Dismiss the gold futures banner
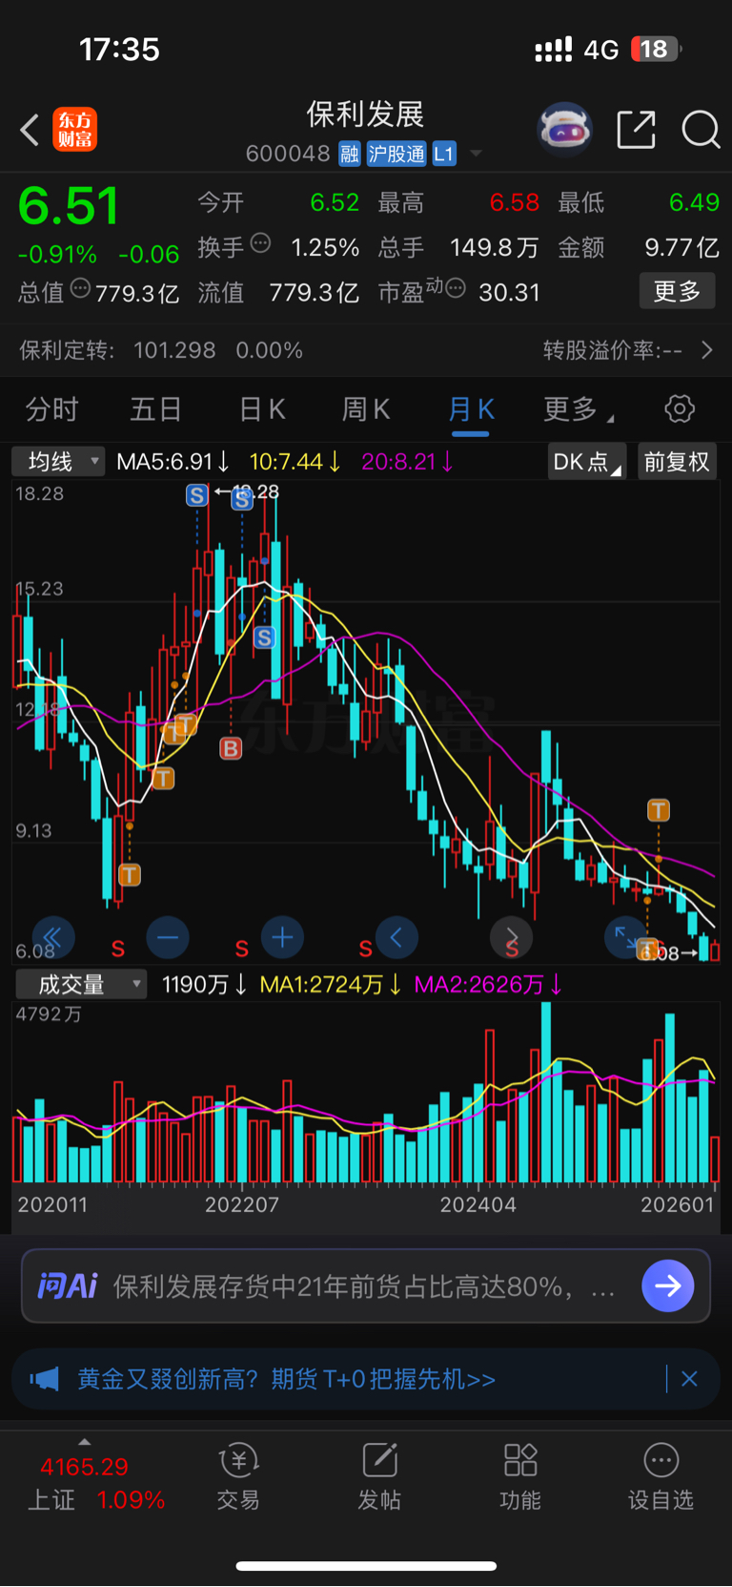Image resolution: width=732 pixels, height=1587 pixels. (690, 1379)
